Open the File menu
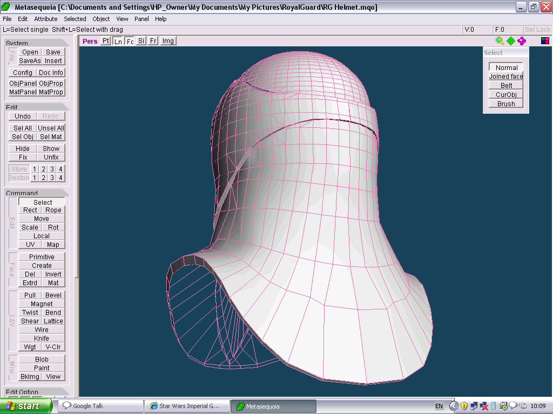The image size is (553, 414). point(7,19)
